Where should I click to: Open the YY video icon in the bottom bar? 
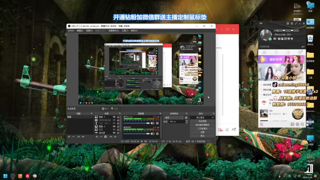click(292, 124)
